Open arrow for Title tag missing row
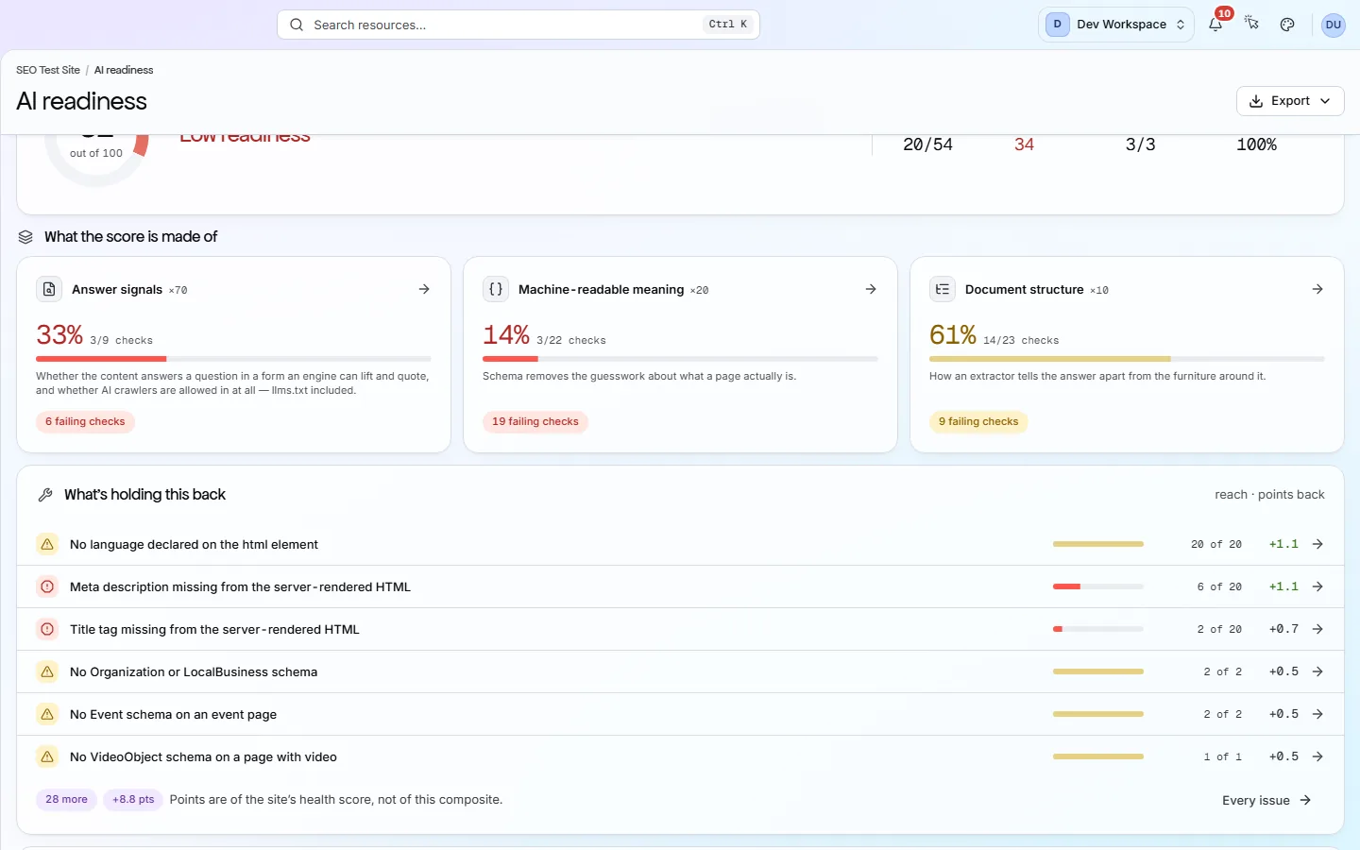 click(x=1317, y=629)
